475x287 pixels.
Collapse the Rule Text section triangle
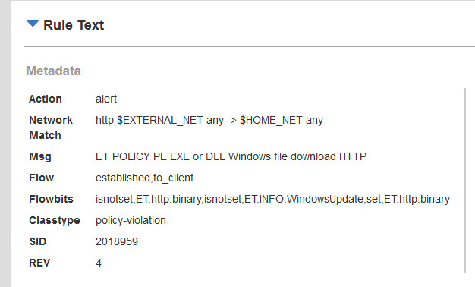click(33, 24)
